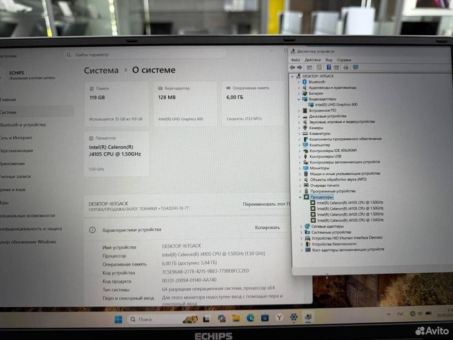The width and height of the screenshot is (453, 340).
Task: Click the Bluetooth device category icon
Action: (x=304, y=82)
